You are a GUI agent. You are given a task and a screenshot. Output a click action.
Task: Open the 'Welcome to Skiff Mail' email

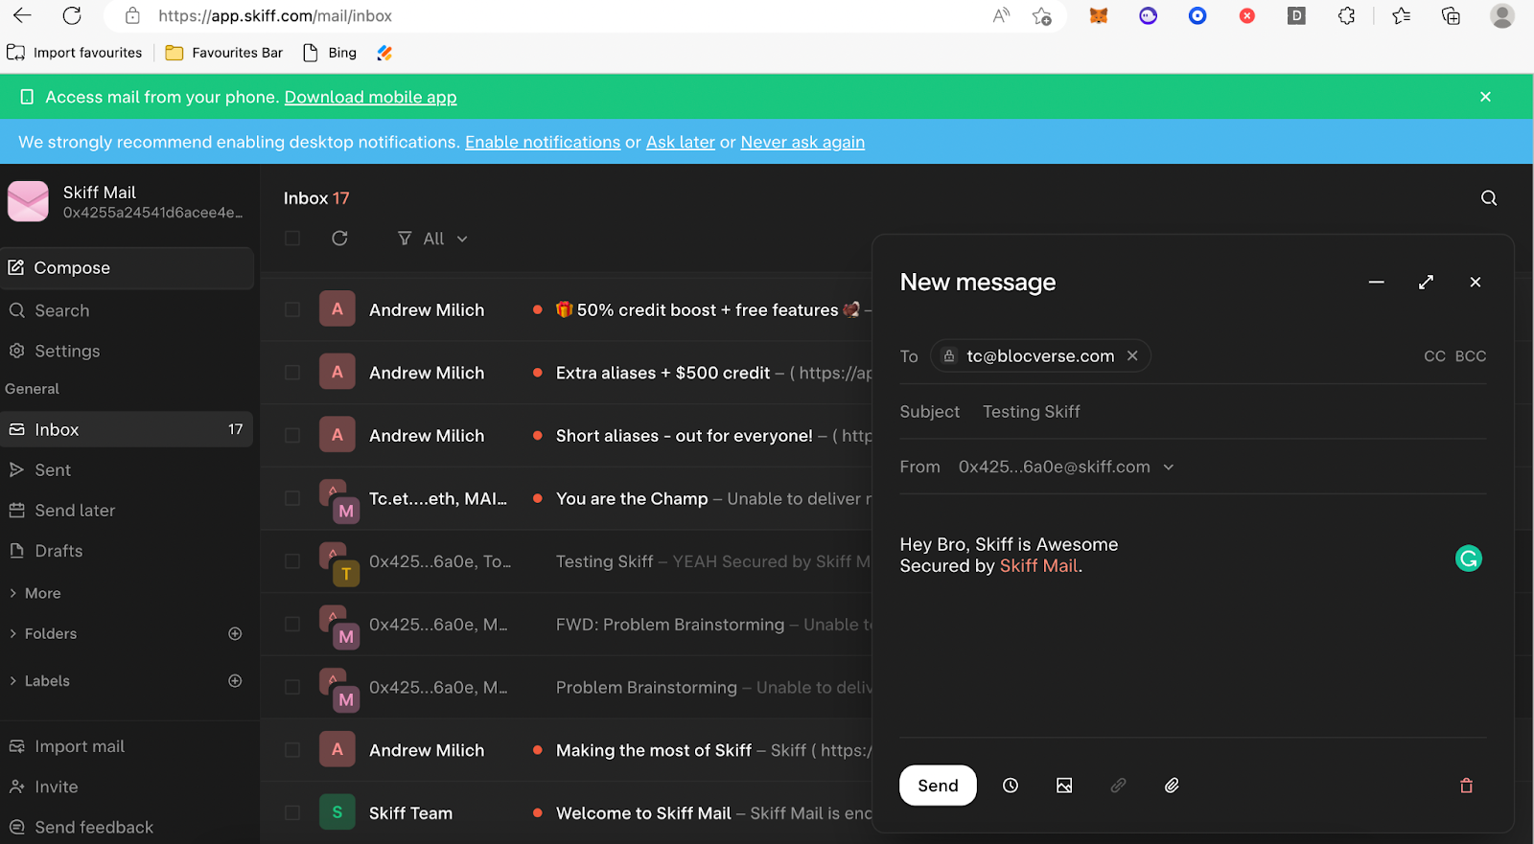(643, 813)
